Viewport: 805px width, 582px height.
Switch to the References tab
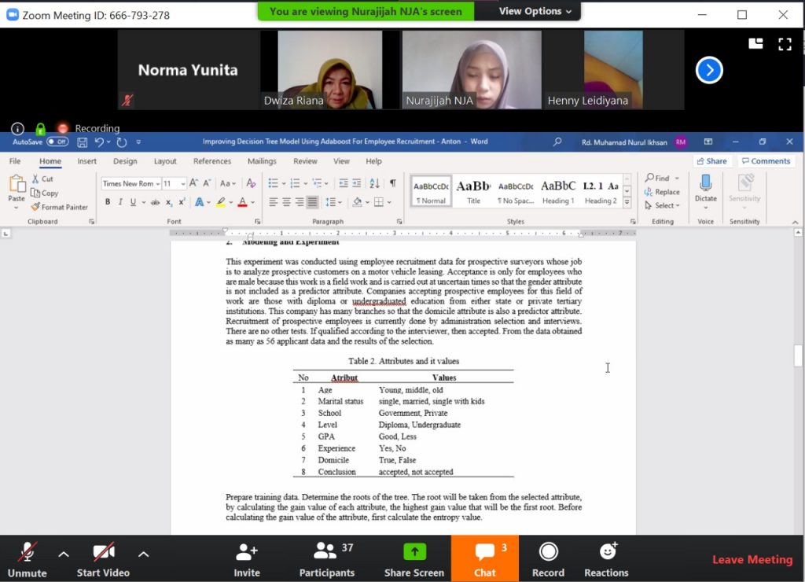pyautogui.click(x=212, y=161)
